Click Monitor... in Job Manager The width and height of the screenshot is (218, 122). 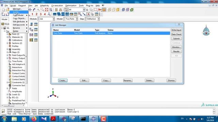[176, 47]
